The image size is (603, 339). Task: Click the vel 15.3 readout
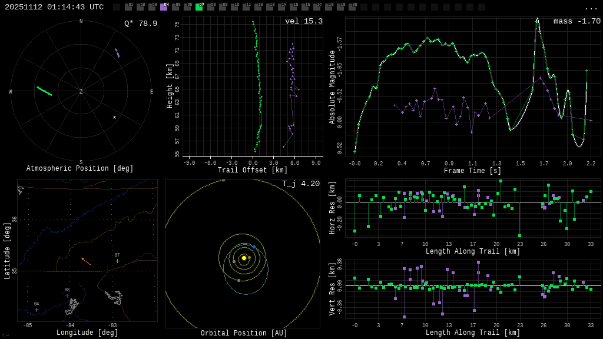click(x=304, y=21)
